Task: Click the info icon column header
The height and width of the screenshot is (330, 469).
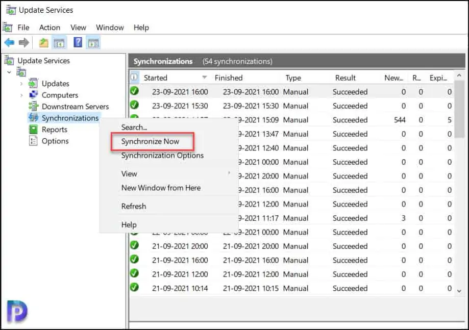Action: [134, 78]
